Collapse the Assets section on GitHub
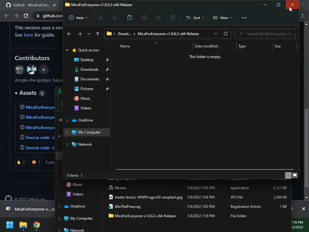The width and height of the screenshot is (309, 232). click(x=26, y=93)
